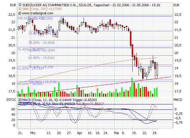Image resolution: width=190 pixels, height=138 pixels.
Task: Click the MACD axis title on the right
Action: (178, 100)
